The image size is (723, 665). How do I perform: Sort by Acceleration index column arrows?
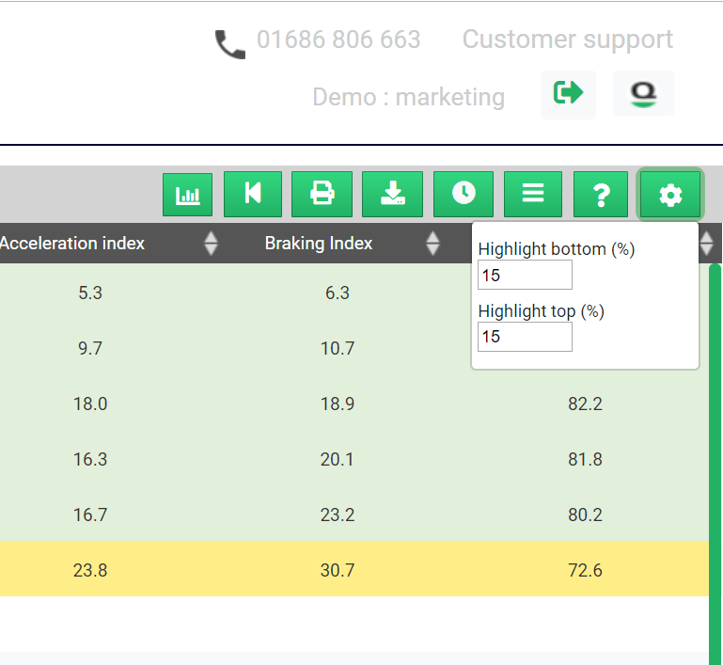211,243
